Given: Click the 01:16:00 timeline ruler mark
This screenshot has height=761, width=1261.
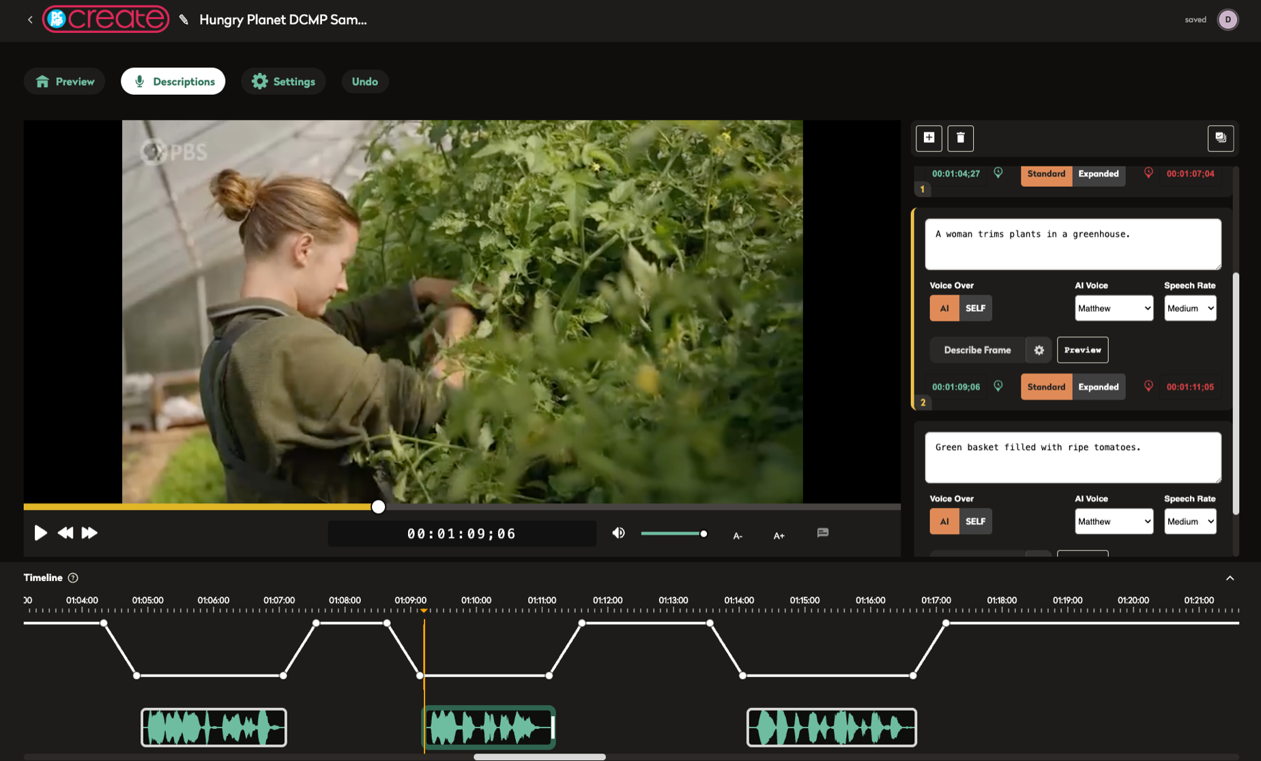Looking at the screenshot, I should pos(870,601).
